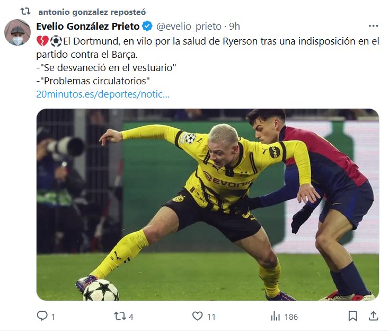Enlarge the Dortmund match photo
Image resolution: width=389 pixels, height=333 pixels.
tap(207, 205)
